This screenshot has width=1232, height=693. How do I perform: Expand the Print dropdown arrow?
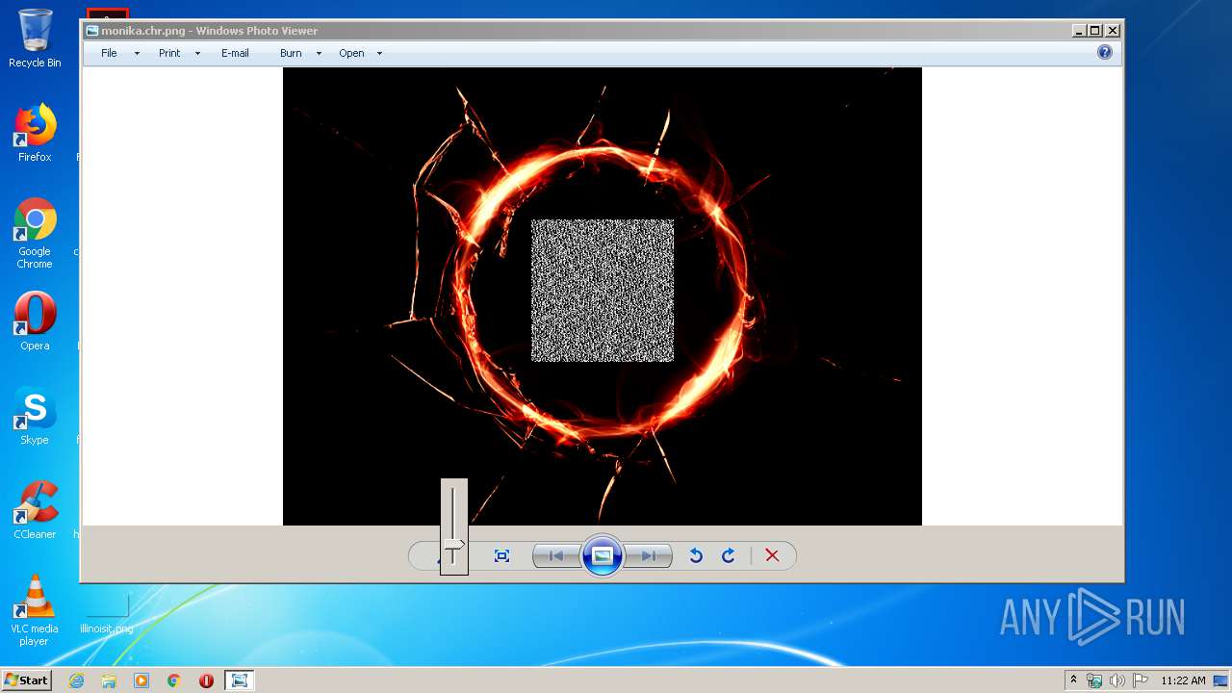click(x=197, y=54)
